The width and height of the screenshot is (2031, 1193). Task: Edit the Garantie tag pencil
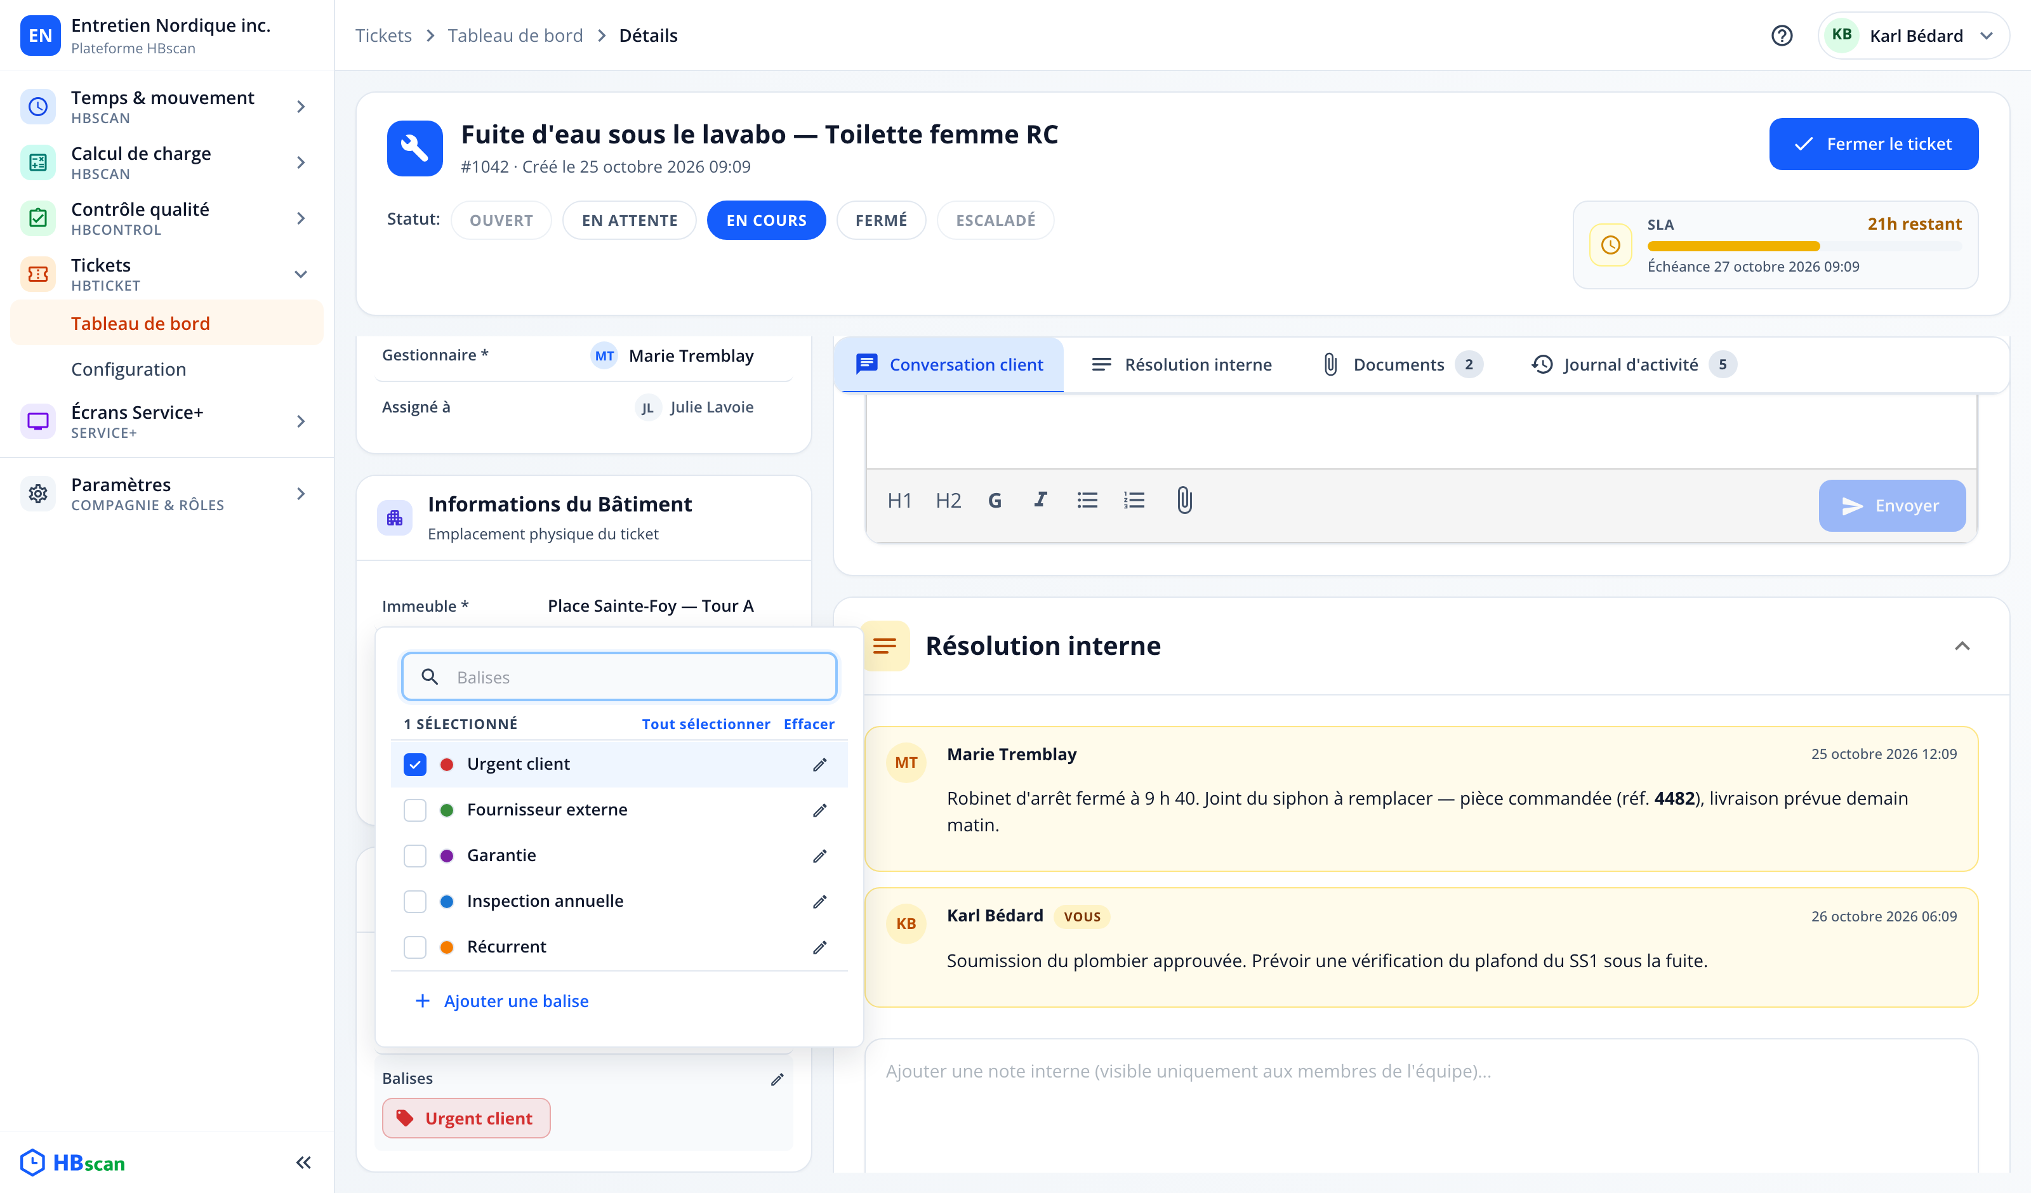pos(819,856)
